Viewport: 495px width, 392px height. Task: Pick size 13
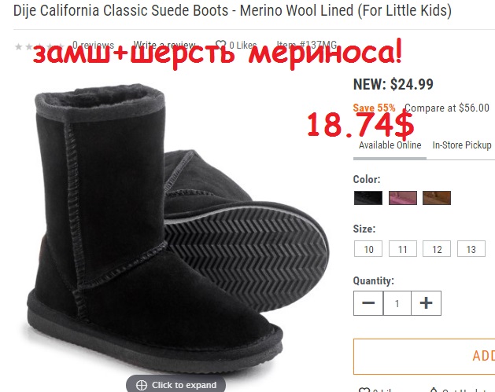[471, 249]
